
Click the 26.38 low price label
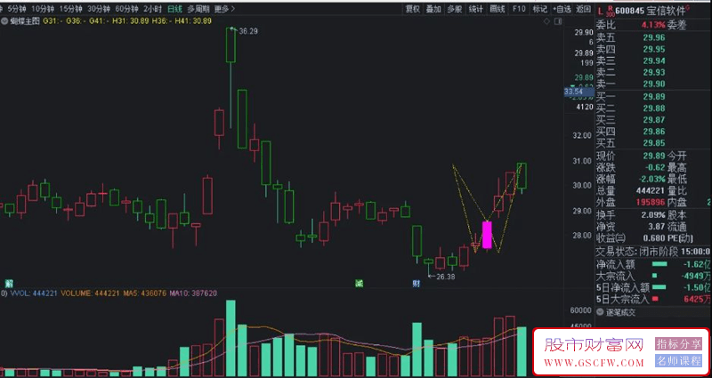446,276
